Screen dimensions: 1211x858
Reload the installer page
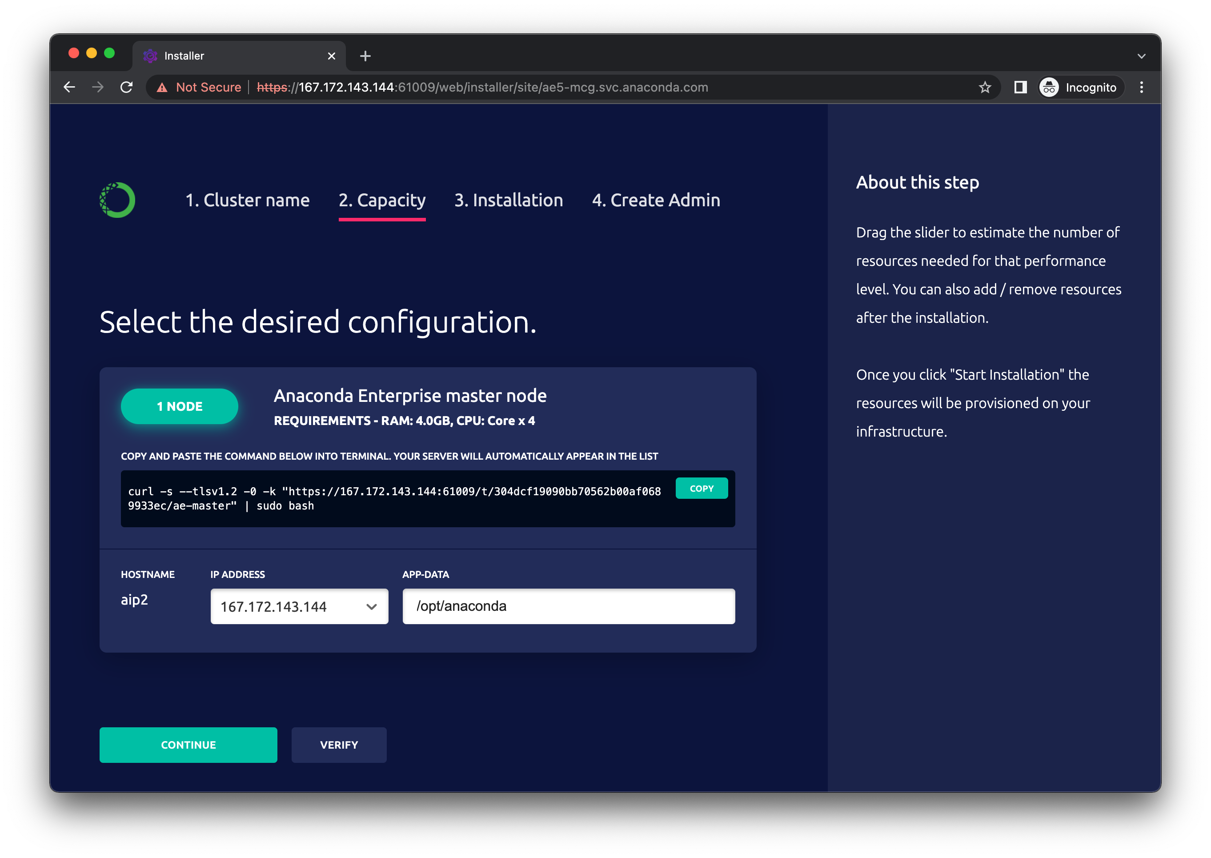[x=126, y=87]
